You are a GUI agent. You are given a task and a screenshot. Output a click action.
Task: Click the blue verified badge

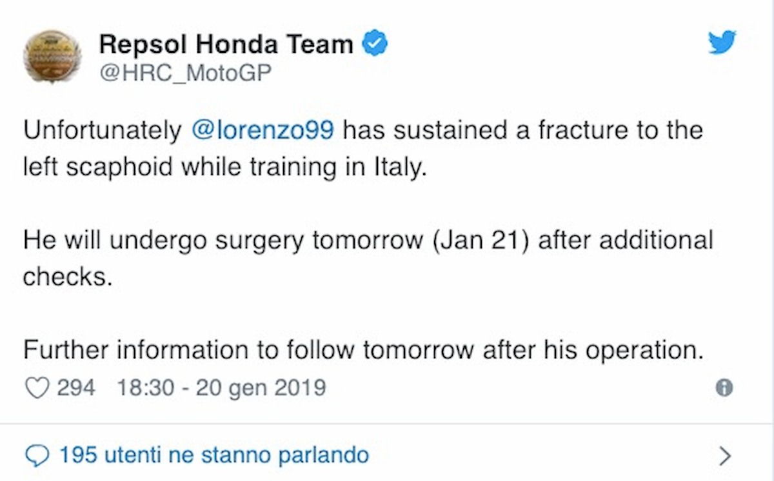(x=375, y=44)
